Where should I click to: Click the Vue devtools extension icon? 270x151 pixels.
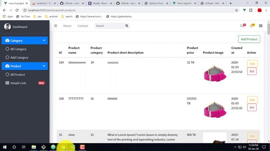(244, 10)
